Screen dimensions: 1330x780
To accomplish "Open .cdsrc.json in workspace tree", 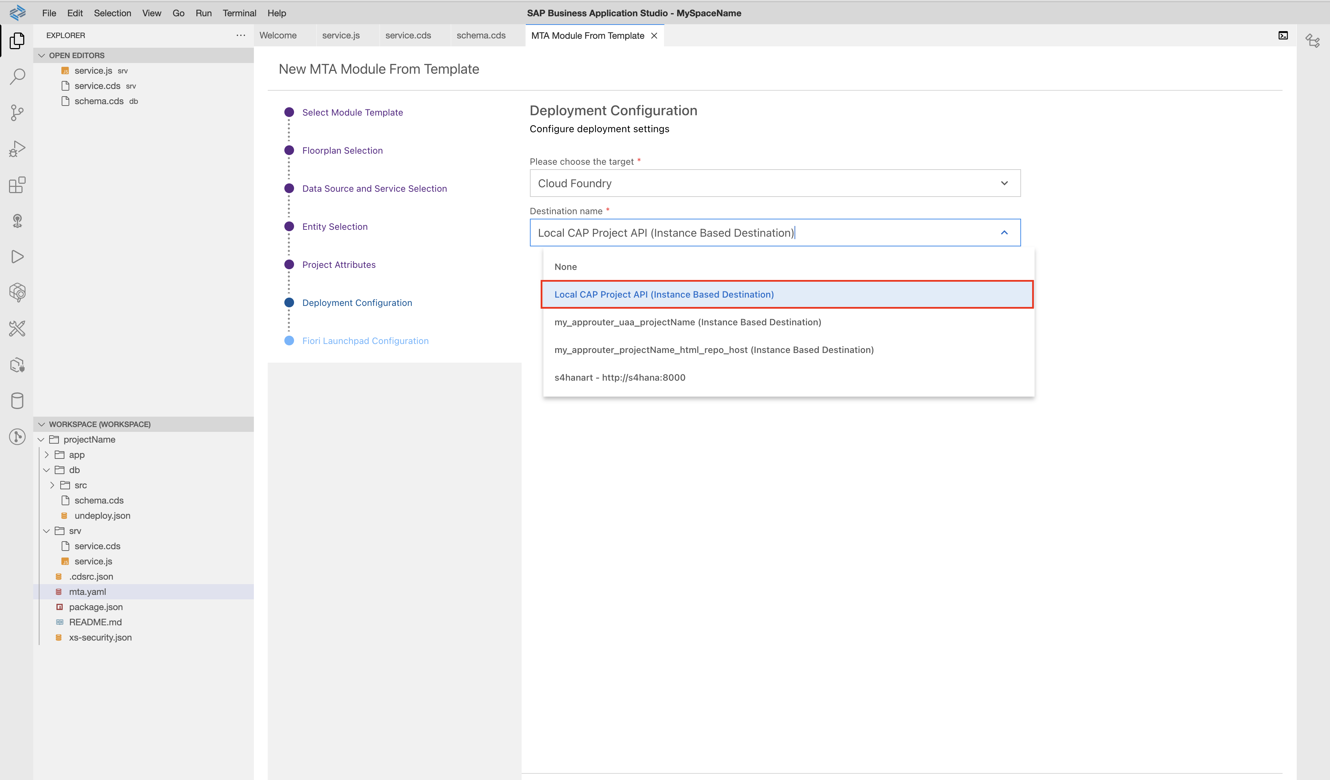I will [143, 577].
